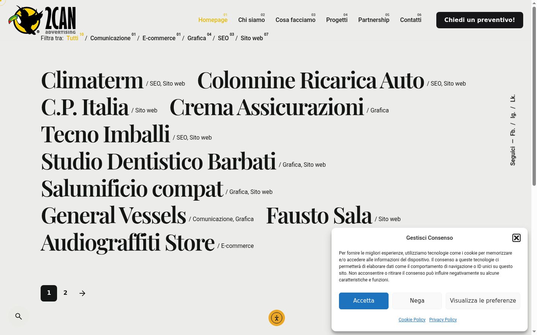
Task: Open the Climaterm project
Action: tap(92, 80)
